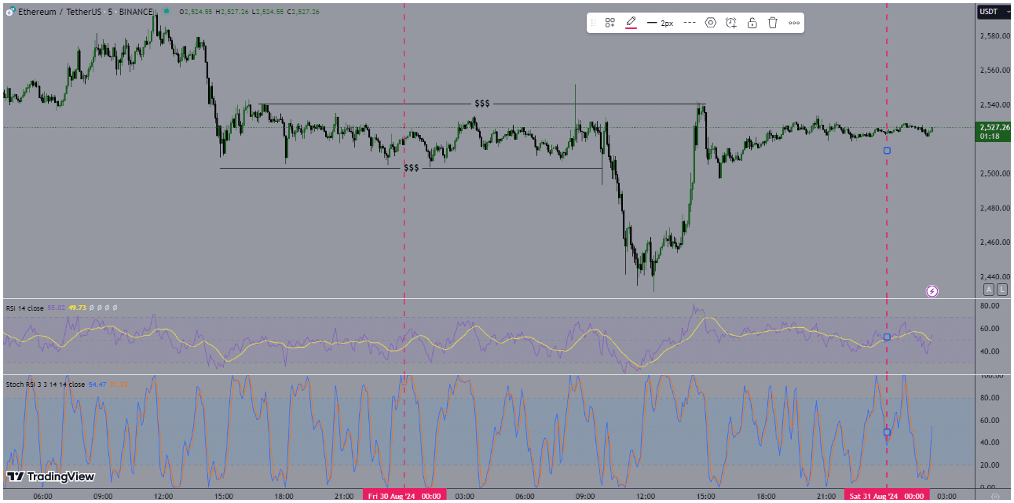Viewport: 1014px width, 503px height.
Task: Select upper $$$ horizontal line label
Action: coord(481,104)
